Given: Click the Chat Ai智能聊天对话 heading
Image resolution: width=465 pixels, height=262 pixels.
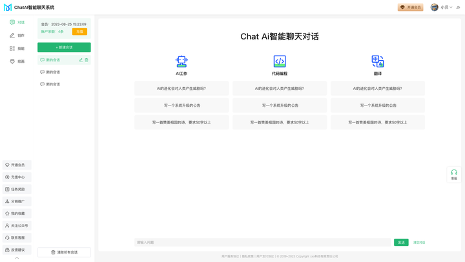Looking at the screenshot, I should click(280, 36).
